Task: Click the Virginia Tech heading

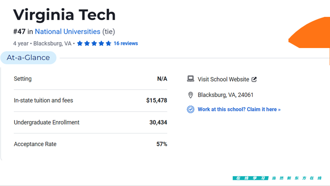Action: 64,15
